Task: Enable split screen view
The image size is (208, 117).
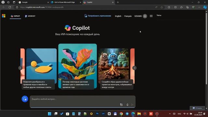Action: pyautogui.click(x=175, y=7)
